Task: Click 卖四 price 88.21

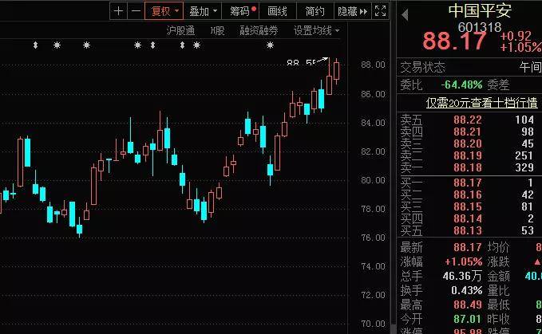Action: tap(467, 132)
